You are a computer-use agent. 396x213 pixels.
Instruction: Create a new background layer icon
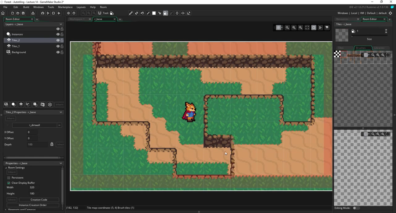[6, 104]
